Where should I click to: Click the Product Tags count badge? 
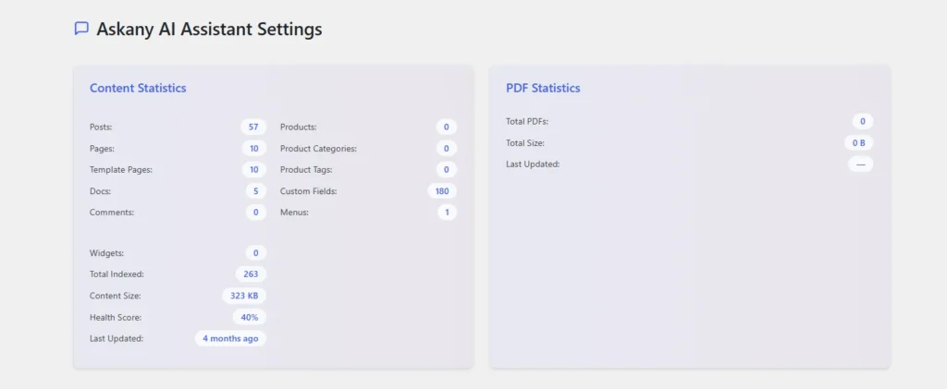pyautogui.click(x=447, y=169)
